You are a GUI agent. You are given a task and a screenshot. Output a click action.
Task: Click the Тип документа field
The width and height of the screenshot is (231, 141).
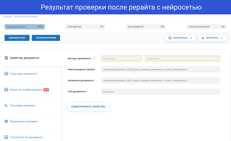pos(161,92)
